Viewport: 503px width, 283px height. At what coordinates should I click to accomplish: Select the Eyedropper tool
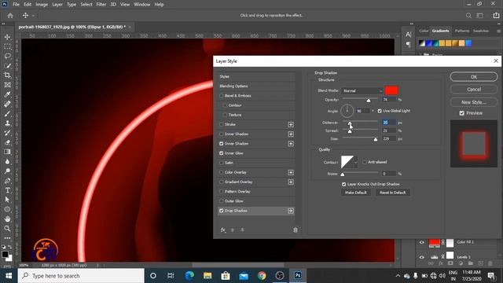(7, 94)
